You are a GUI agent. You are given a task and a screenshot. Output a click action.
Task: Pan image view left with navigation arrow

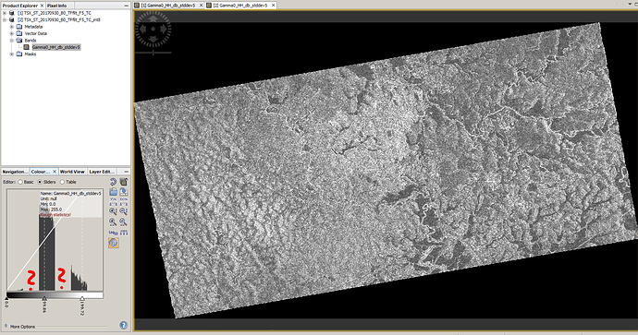pos(142,30)
